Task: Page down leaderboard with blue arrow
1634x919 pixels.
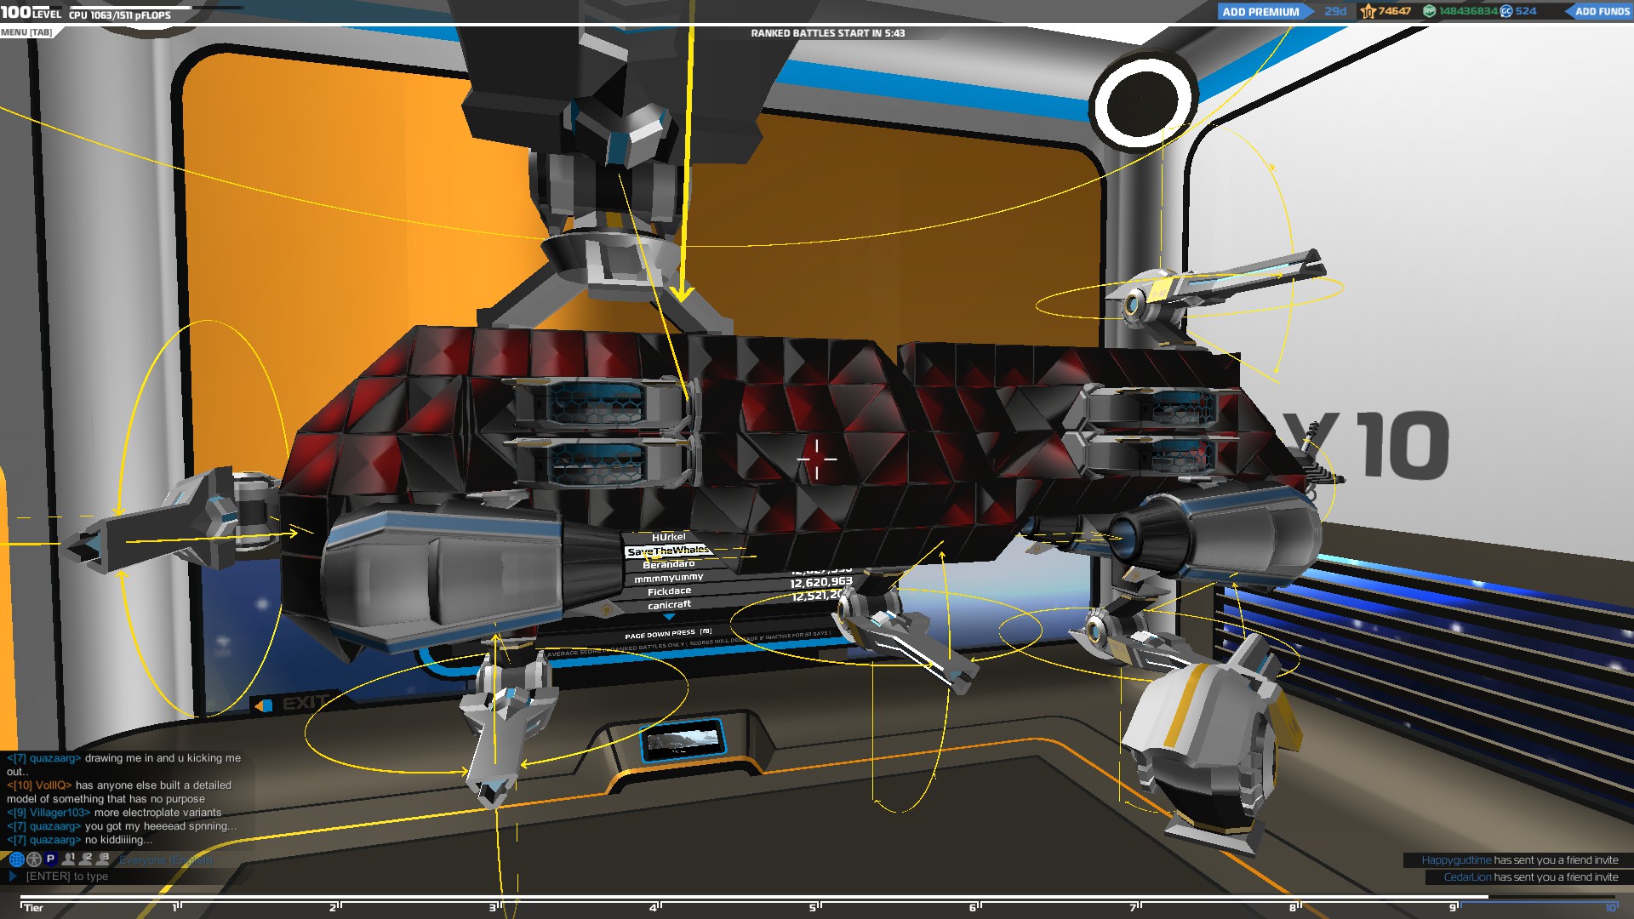Action: (669, 617)
